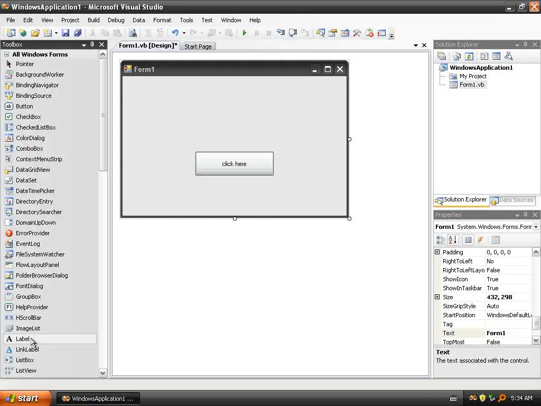Open the Add New Item dropdown arrow

click(x=56, y=33)
